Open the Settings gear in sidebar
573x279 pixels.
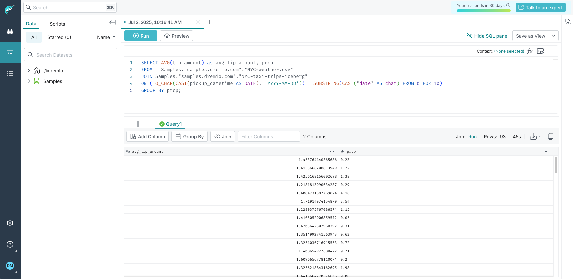[10, 223]
